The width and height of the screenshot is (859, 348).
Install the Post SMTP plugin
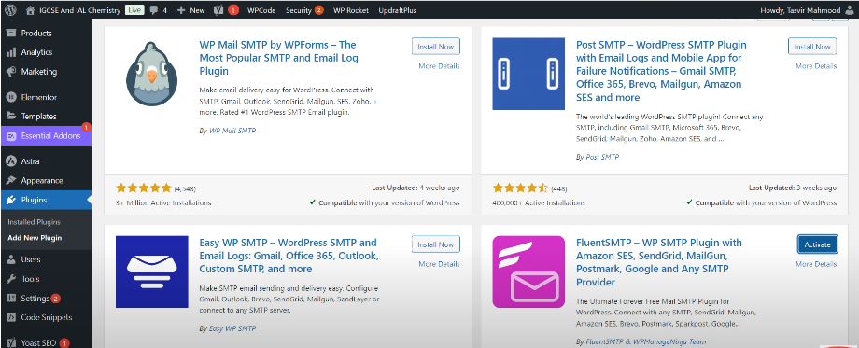click(812, 47)
